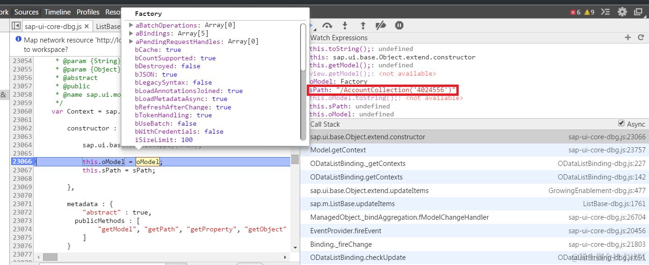
Task: Toggle the file navigator sidebar icon
Action: pyautogui.click(x=16, y=26)
